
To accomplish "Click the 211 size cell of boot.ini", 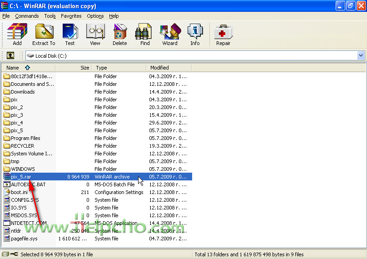I will (x=85, y=192).
